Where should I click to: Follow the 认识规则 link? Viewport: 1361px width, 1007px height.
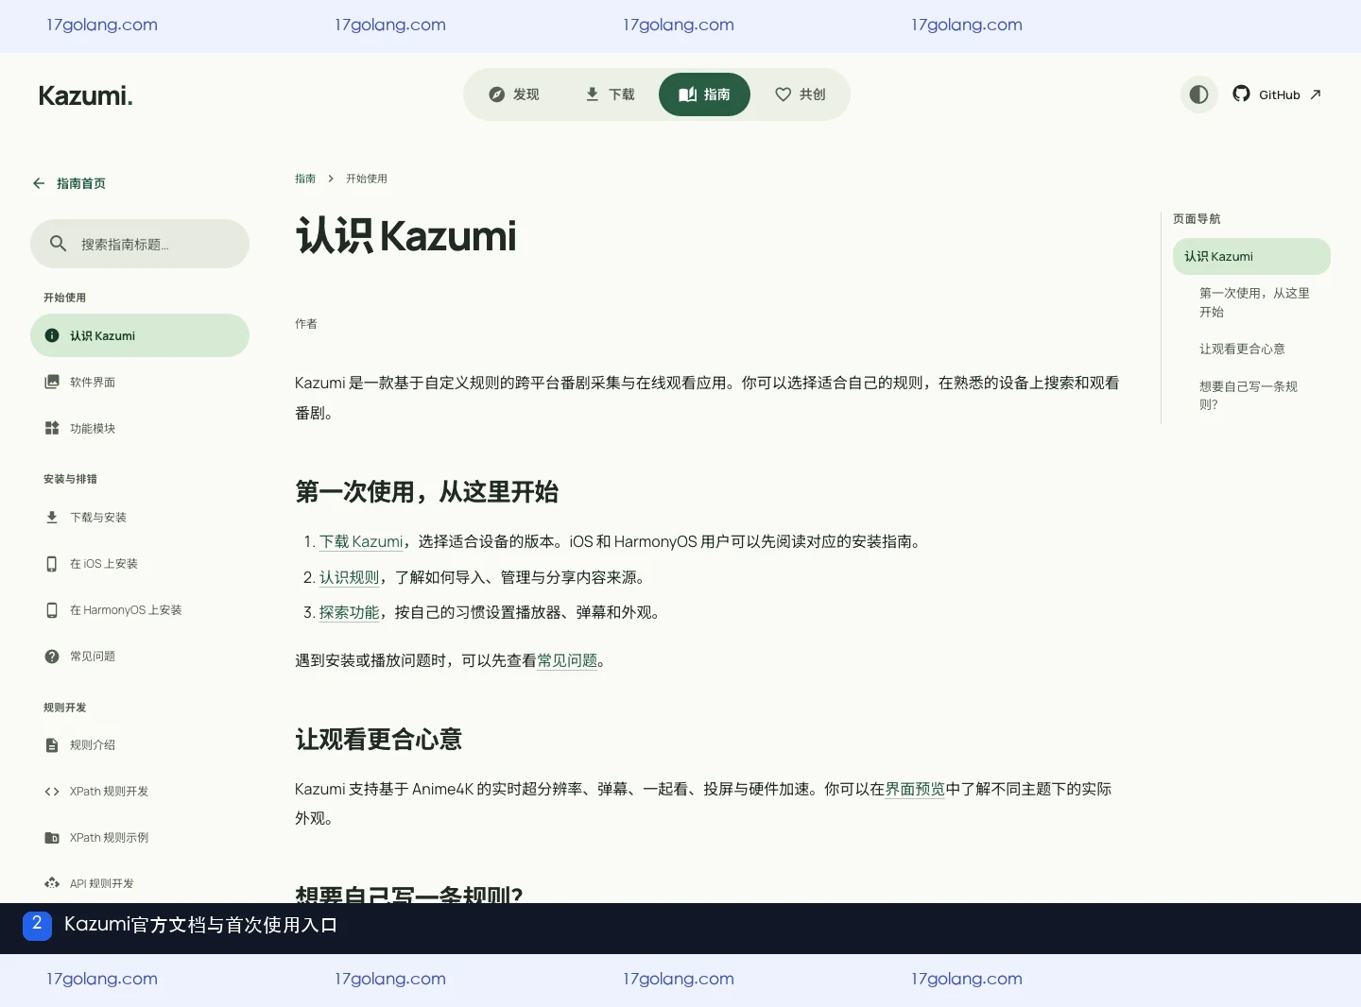tap(350, 577)
